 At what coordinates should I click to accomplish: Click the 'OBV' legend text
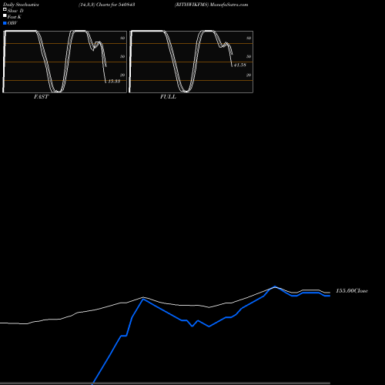[x=12, y=23]
